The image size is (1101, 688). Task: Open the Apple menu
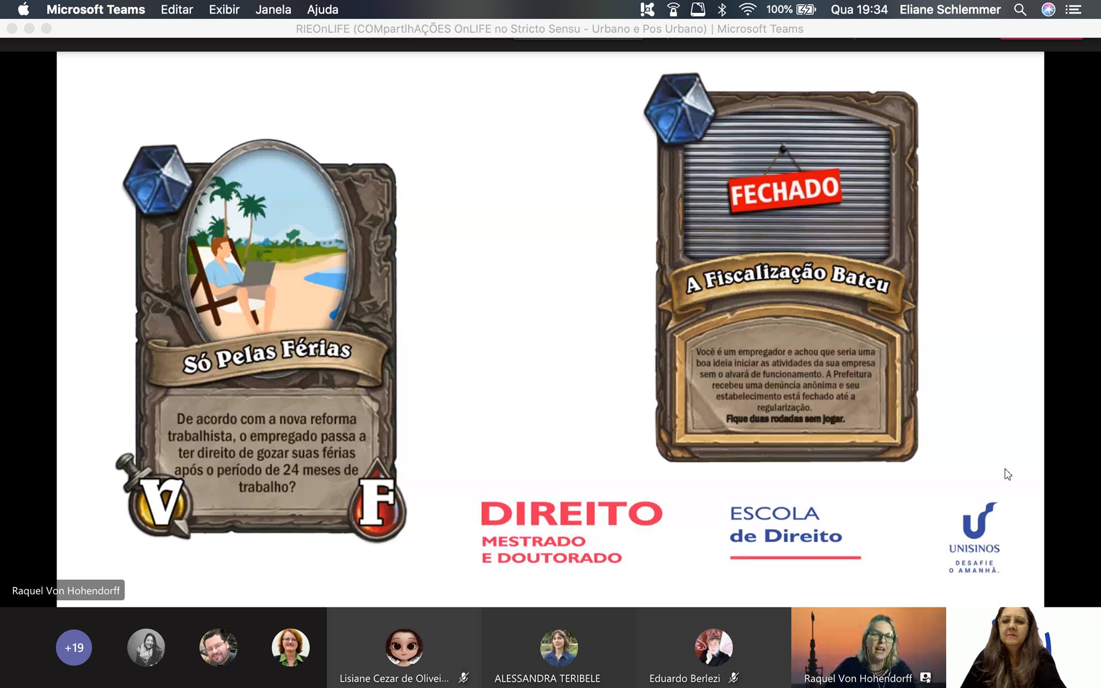[23, 9]
